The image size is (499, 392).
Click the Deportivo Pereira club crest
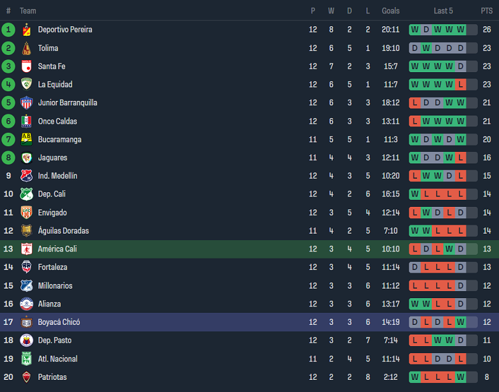26,30
